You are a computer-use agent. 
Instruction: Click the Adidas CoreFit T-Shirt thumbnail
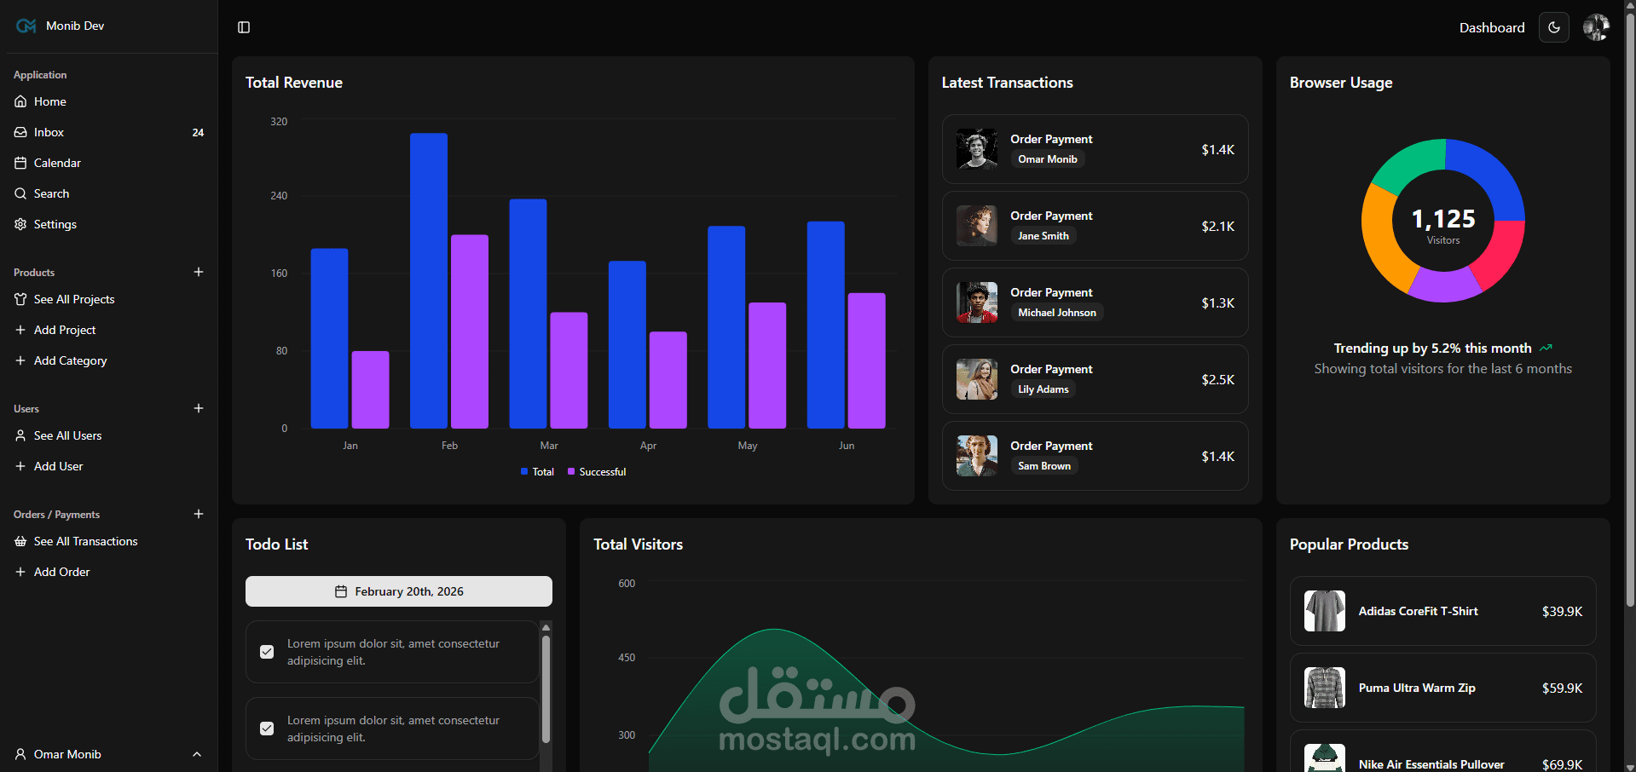pyautogui.click(x=1323, y=611)
